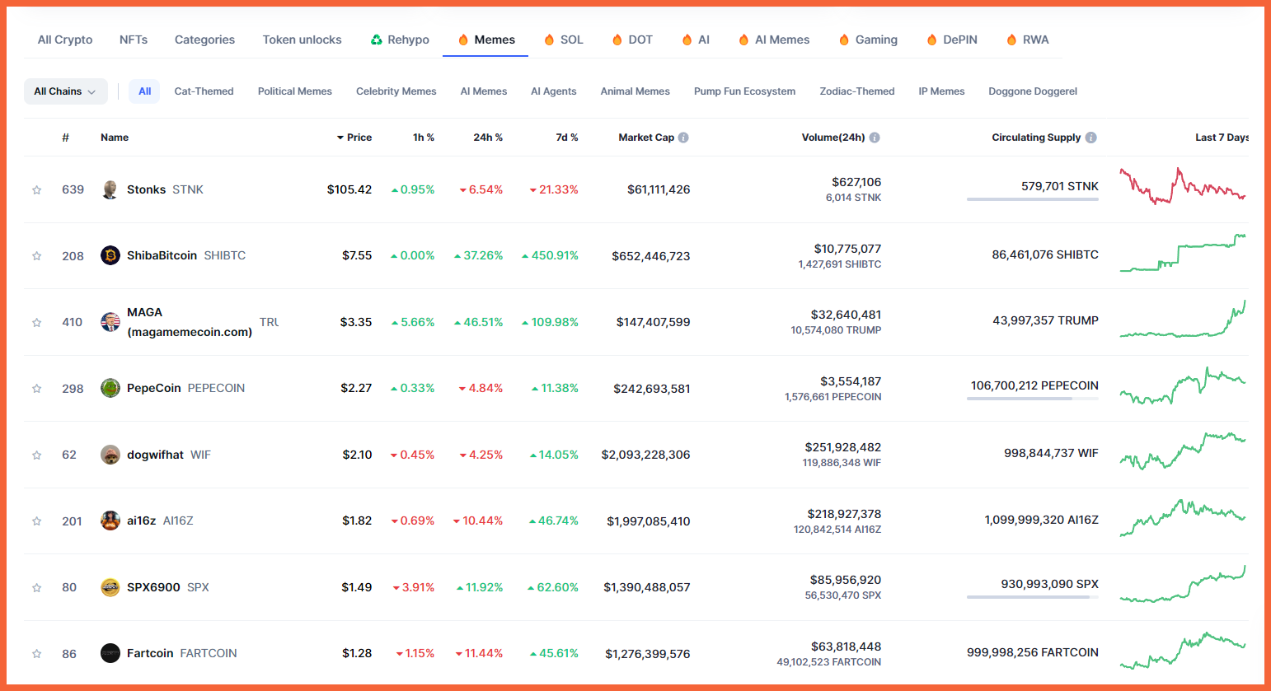Screen dimensions: 1271x691
Task: Sort by the Circulating Supply header
Action: [1036, 138]
